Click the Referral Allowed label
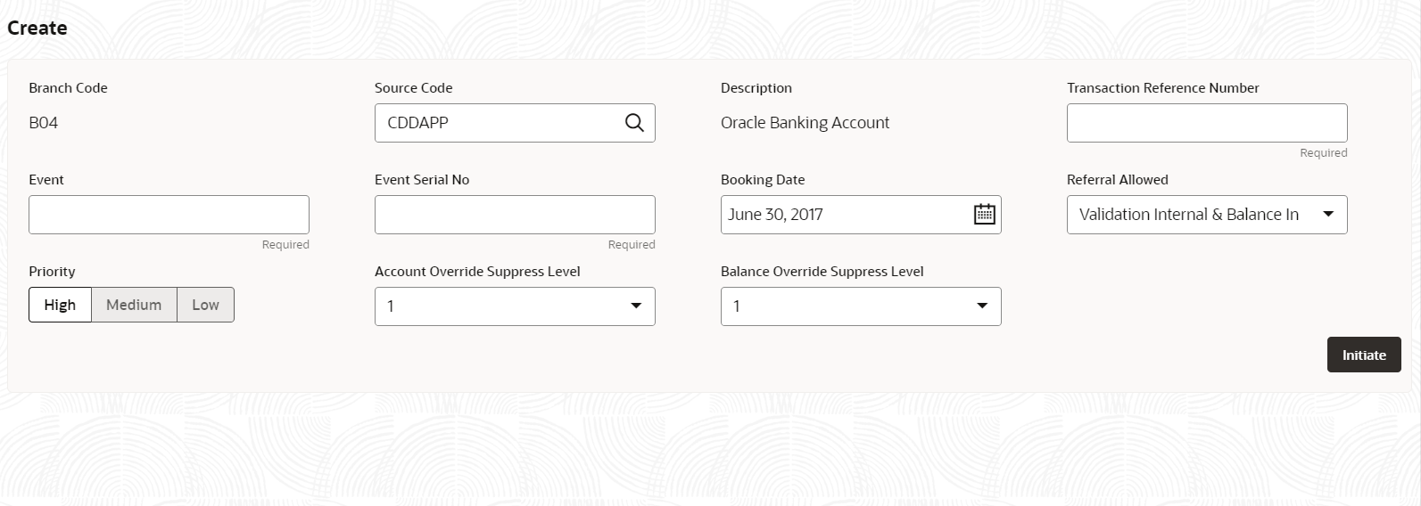 tap(1117, 180)
